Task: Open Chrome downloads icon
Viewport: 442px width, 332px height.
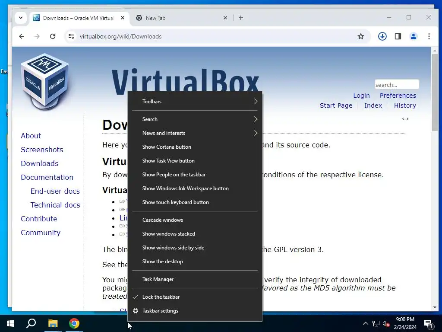Action: coord(382,36)
